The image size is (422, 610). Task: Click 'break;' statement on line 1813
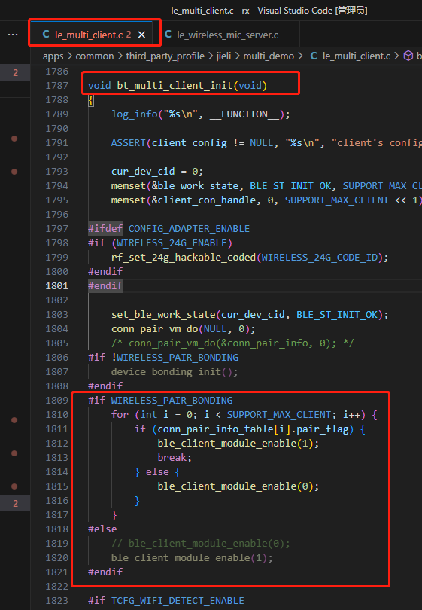click(x=175, y=458)
